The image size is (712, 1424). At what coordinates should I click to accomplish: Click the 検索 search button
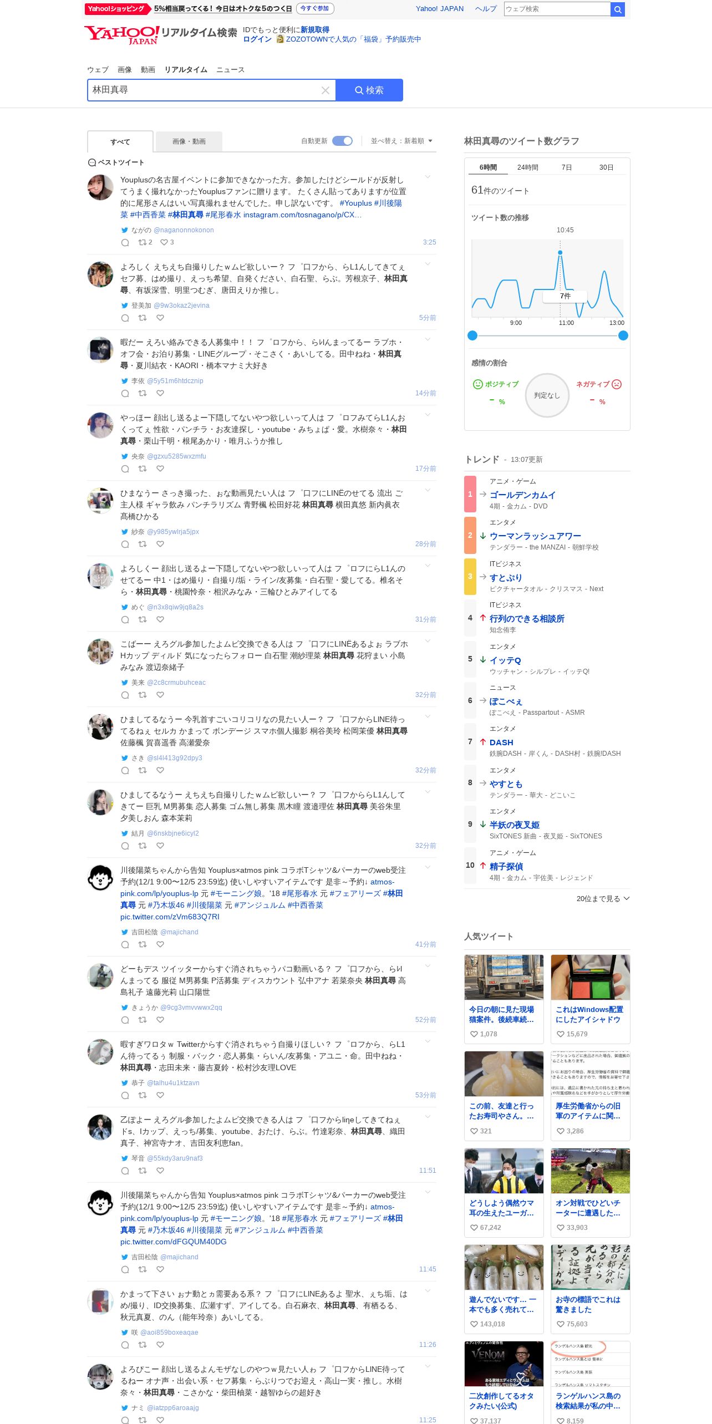click(369, 90)
